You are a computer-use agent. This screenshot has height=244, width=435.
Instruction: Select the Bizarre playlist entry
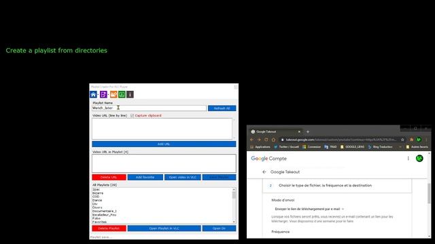point(98,193)
